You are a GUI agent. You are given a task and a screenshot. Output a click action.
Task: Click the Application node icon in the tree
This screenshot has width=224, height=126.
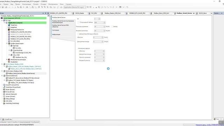[x=7, y=23]
